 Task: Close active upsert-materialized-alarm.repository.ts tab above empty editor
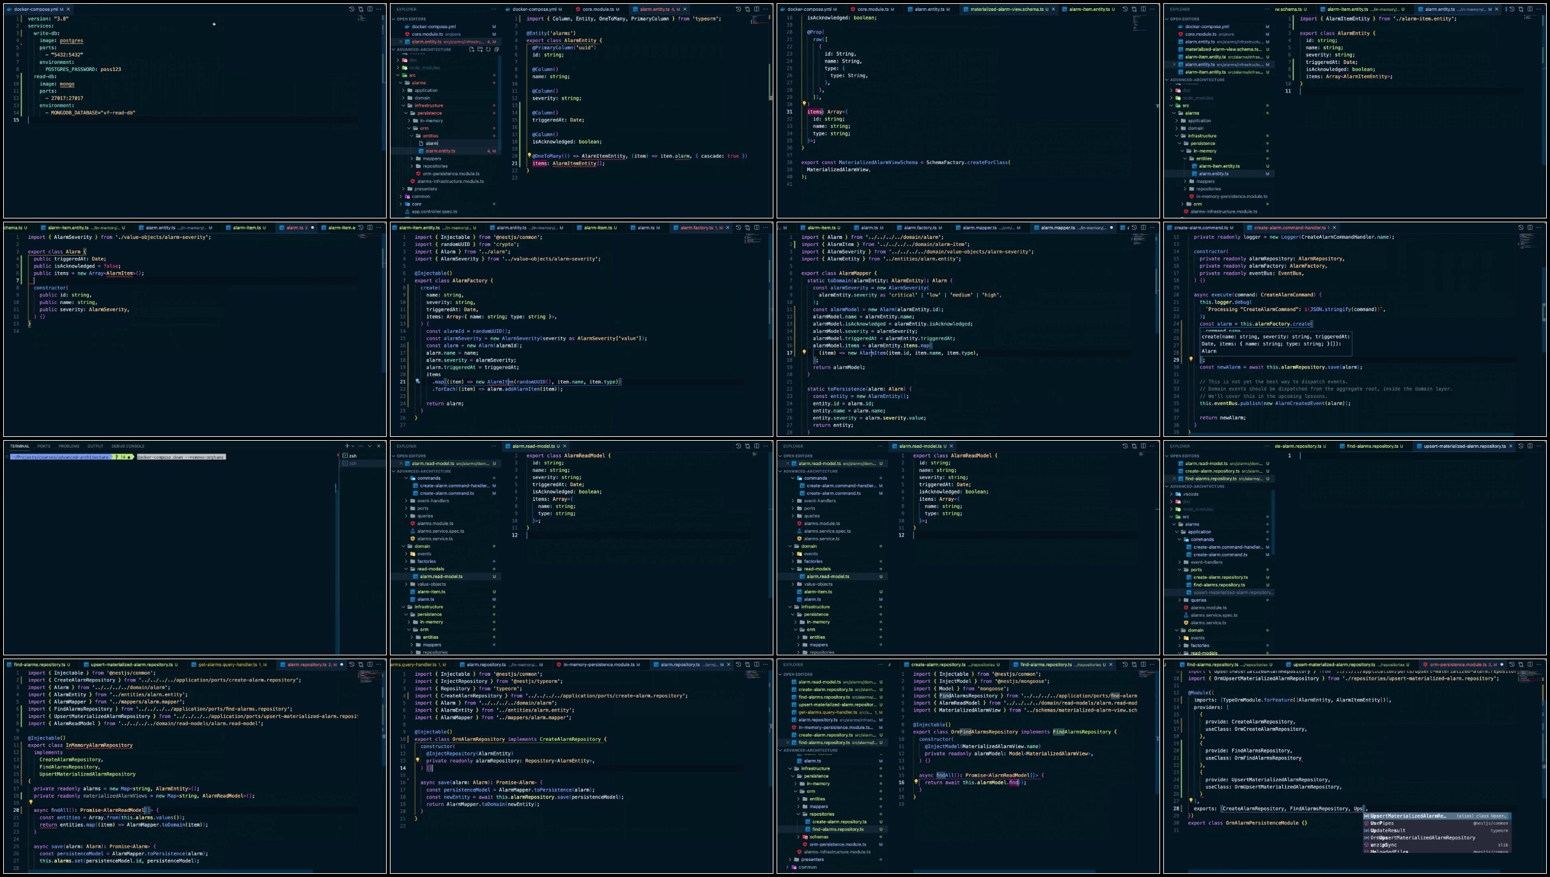[1511, 446]
